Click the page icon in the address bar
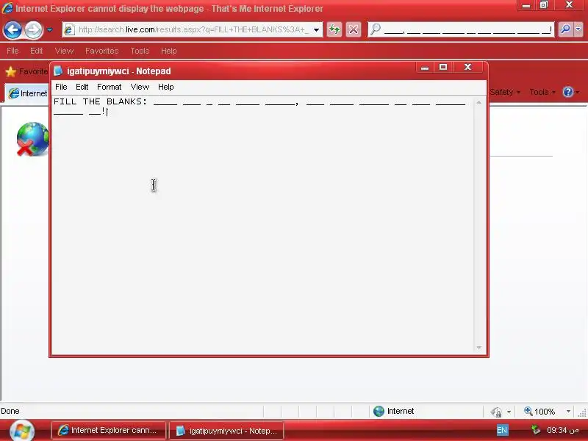The image size is (588, 441). pos(69,29)
